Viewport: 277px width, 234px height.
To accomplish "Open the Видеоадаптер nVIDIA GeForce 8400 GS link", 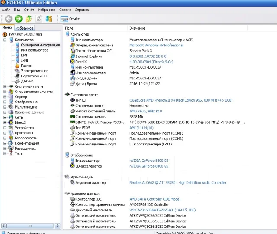I will (x=149, y=161).
